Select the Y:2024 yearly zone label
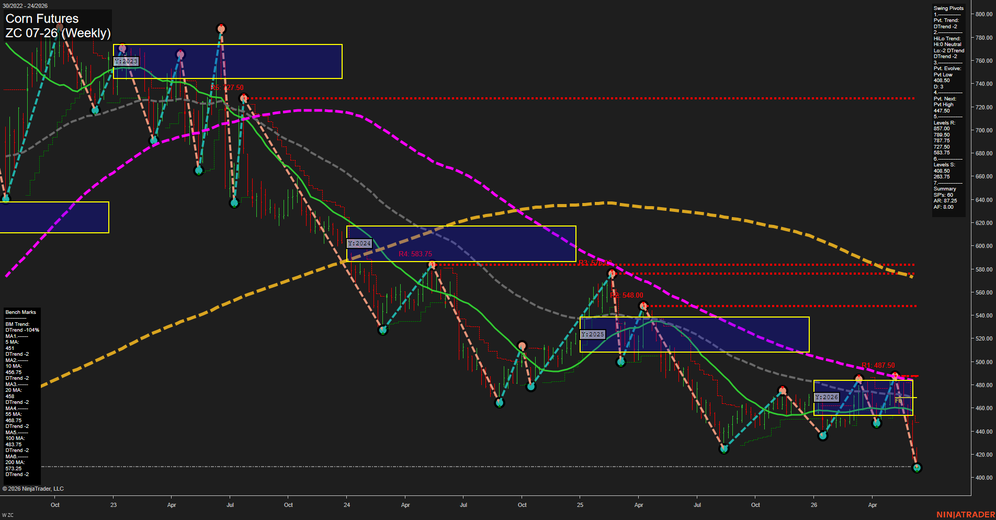 359,243
